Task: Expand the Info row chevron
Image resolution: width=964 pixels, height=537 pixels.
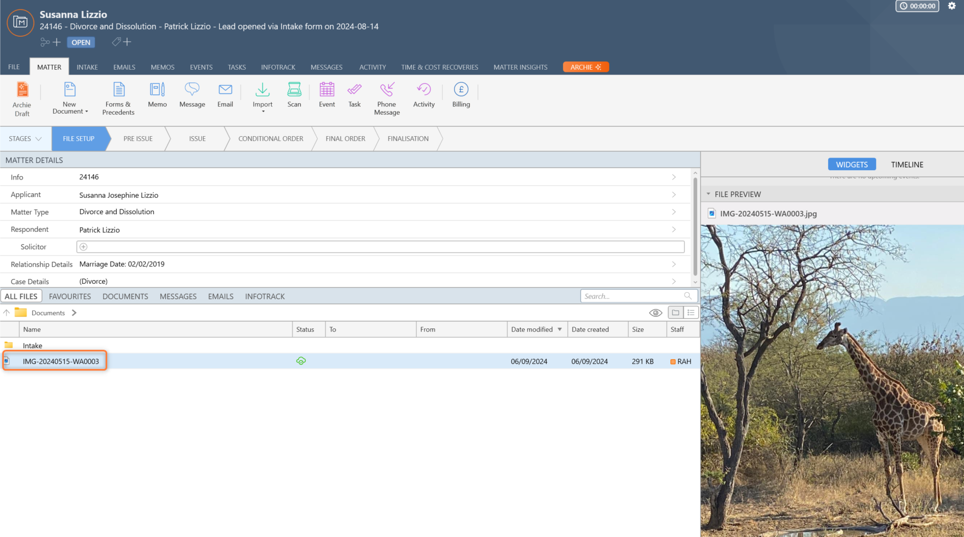Action: pyautogui.click(x=674, y=177)
